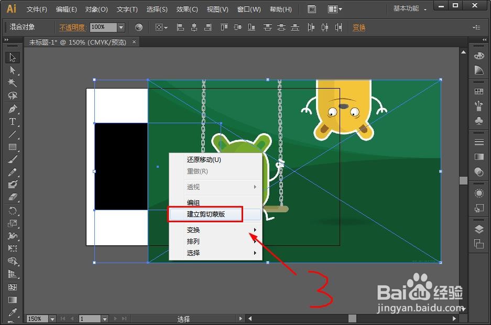Open the 效果(C) menu
This screenshot has width=491, height=325.
187,9
